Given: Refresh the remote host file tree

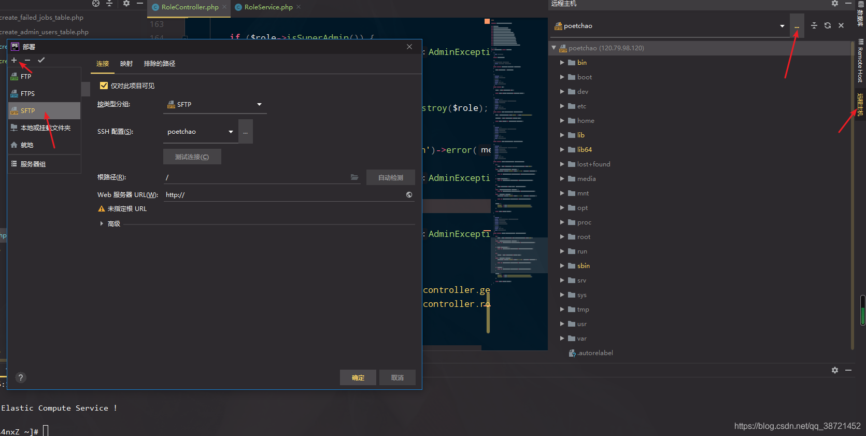Looking at the screenshot, I should [828, 25].
